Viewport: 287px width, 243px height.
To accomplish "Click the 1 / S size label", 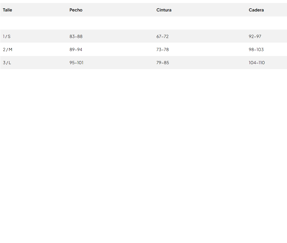I will [7, 36].
